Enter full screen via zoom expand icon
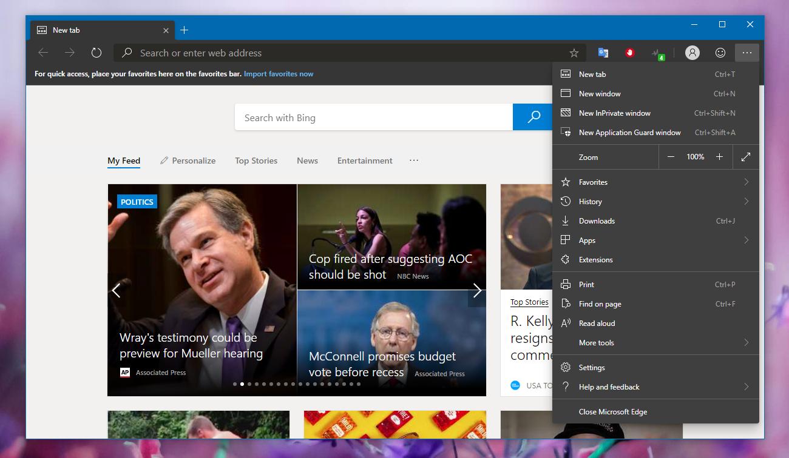 pos(746,157)
